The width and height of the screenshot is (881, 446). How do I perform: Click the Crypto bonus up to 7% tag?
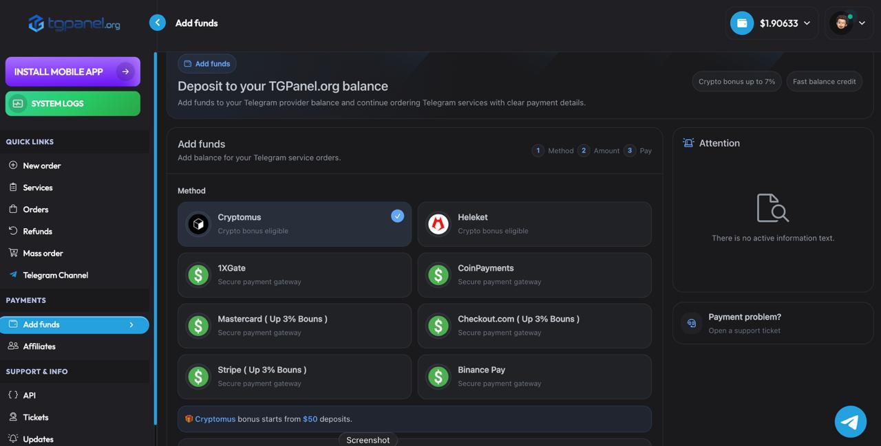pos(736,82)
